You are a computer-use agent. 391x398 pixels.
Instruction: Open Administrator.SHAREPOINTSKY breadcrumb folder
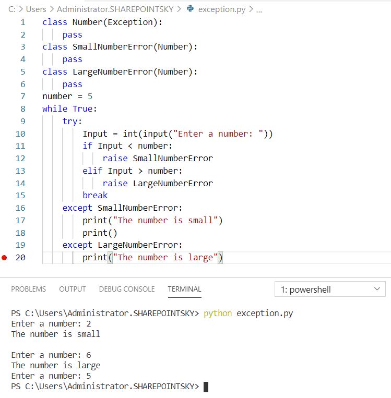tap(115, 9)
